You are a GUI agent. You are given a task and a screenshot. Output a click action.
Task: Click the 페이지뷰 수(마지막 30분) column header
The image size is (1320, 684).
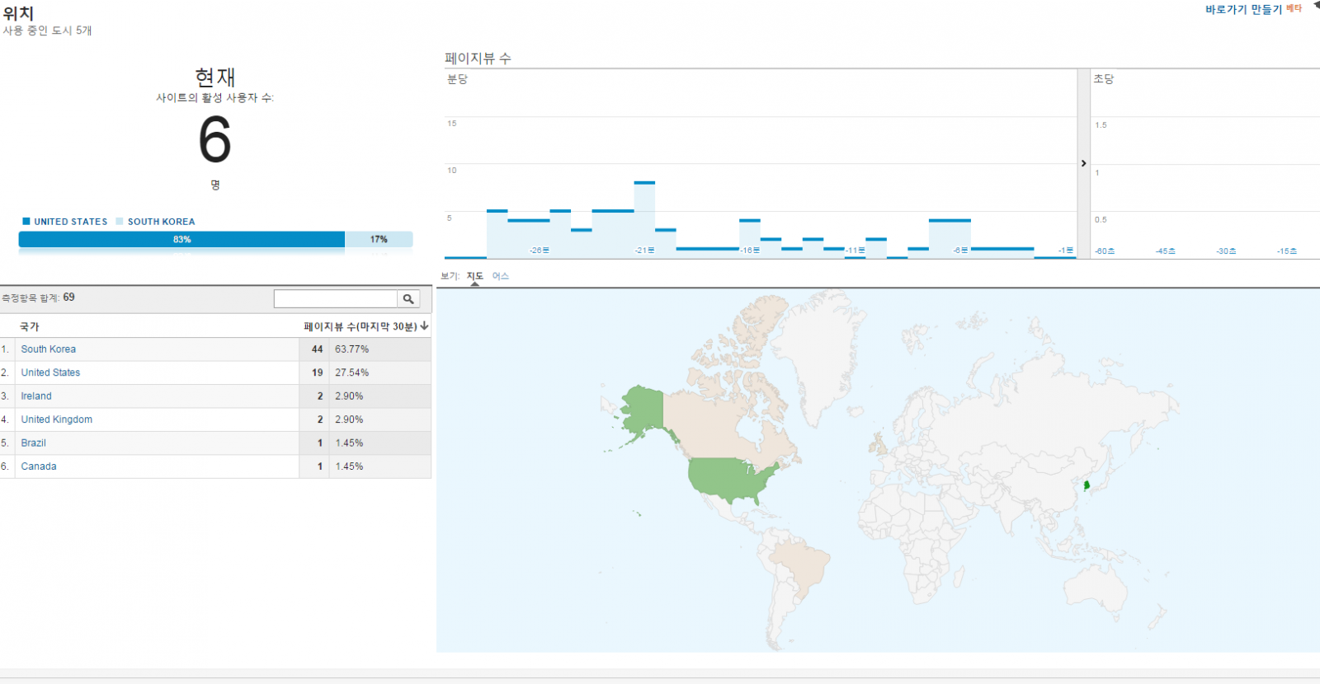[361, 326]
